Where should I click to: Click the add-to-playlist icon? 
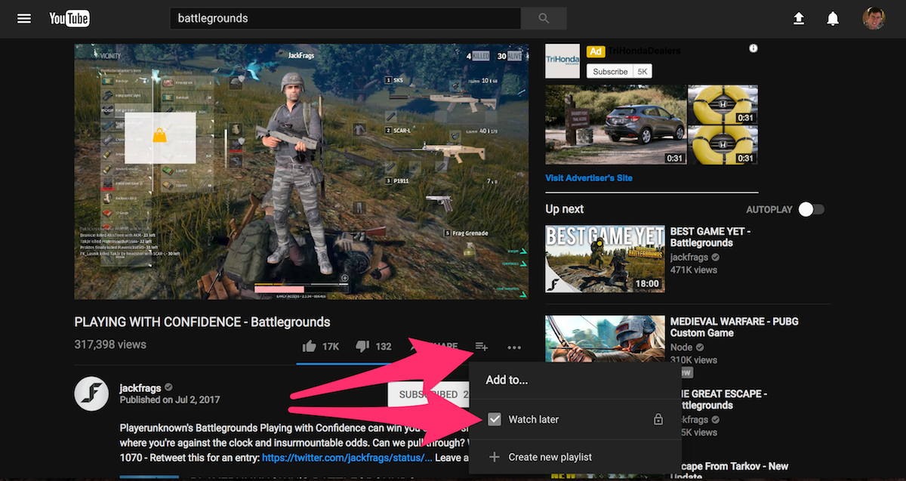pos(481,347)
